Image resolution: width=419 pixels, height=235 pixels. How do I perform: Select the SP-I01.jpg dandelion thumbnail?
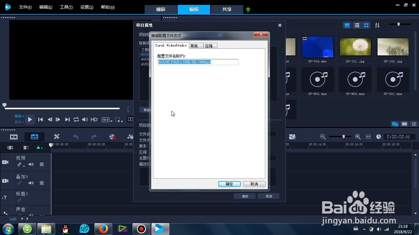click(x=355, y=47)
